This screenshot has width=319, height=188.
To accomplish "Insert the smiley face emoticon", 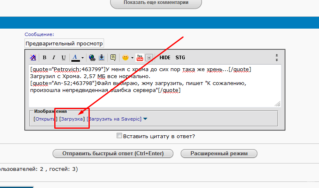I will tap(125, 58).
